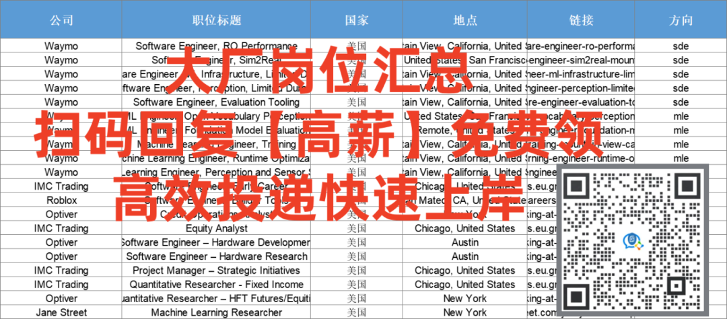Viewport: 727px width, 319px height.
Task: Click Chicago location in Project Manager row
Action: pyautogui.click(x=465, y=271)
